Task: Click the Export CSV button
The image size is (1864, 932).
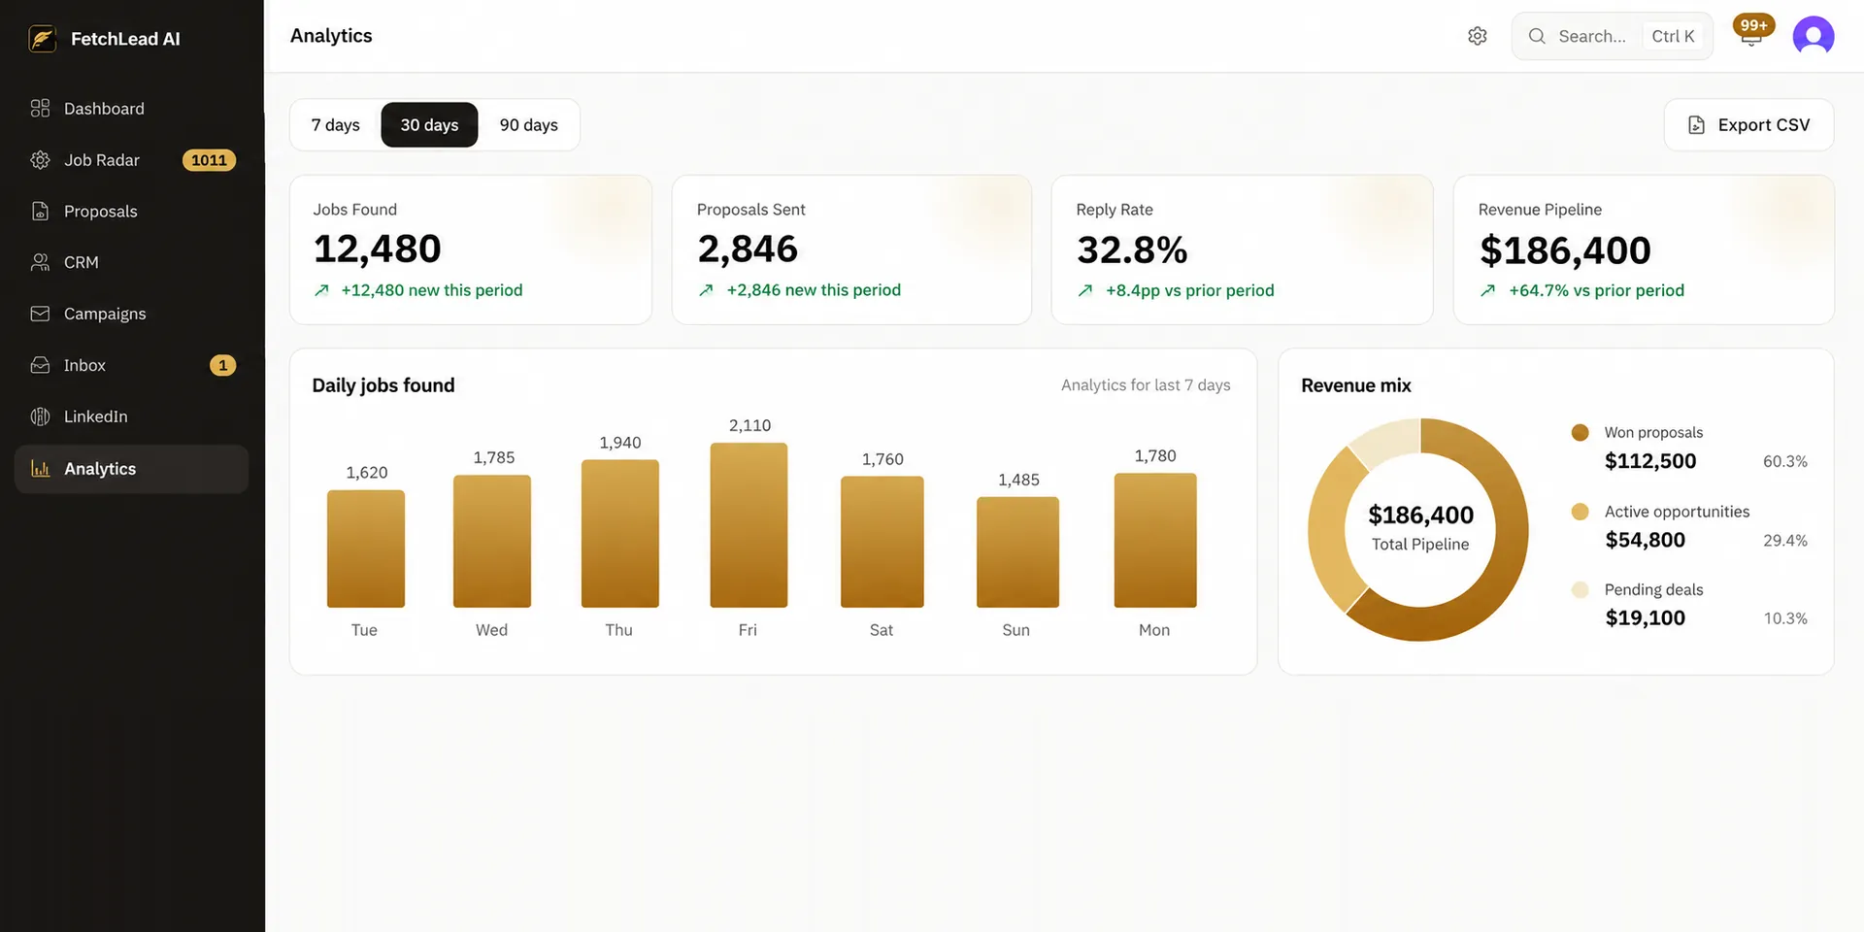Action: click(x=1748, y=125)
